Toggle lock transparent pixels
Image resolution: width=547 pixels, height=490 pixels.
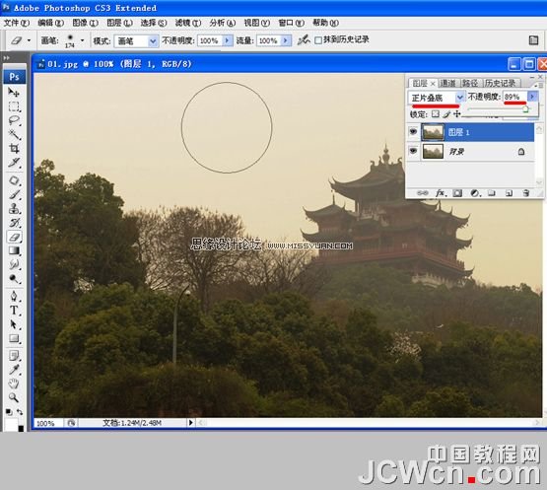coord(435,113)
